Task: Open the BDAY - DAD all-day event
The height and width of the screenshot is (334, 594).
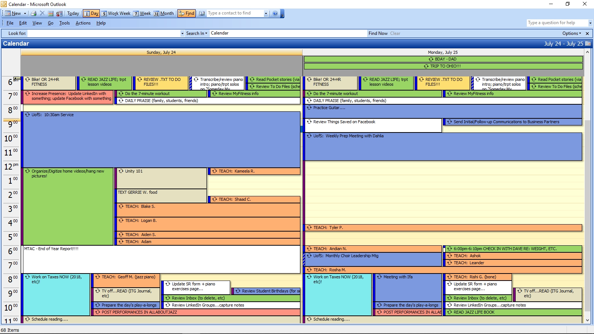Action: [443, 59]
